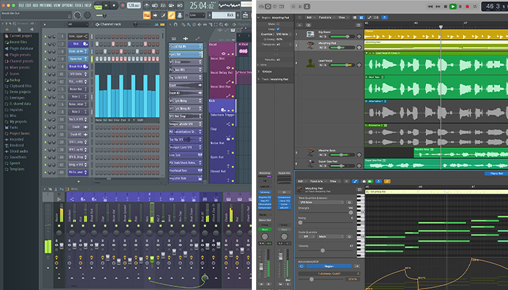Click the Logic Pro stop button
The width and height of the screenshot is (508, 290).
click(446, 6)
